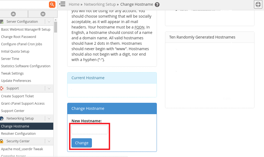Image resolution: width=264 pixels, height=157 pixels.
Task: Collapse all sidebar sections with up arrow
Action: click(x=13, y=14)
